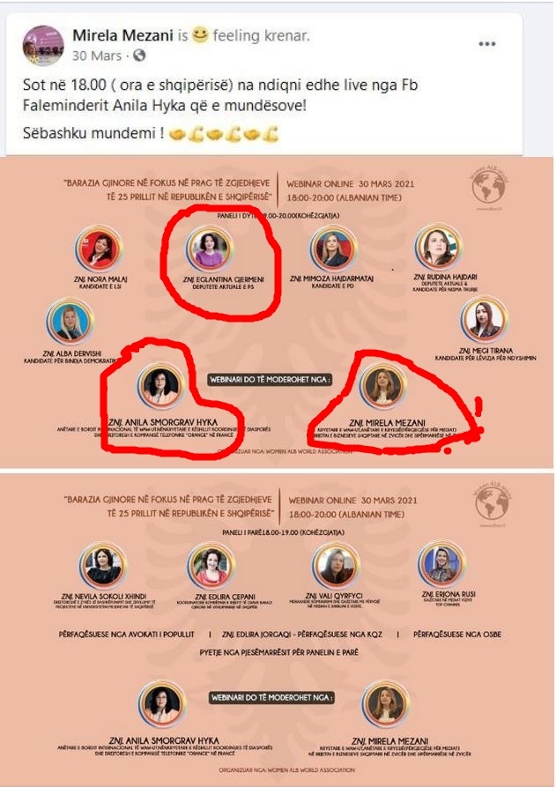
Task: Click Edlira Çepani's portrait photo
Action: 211,566
